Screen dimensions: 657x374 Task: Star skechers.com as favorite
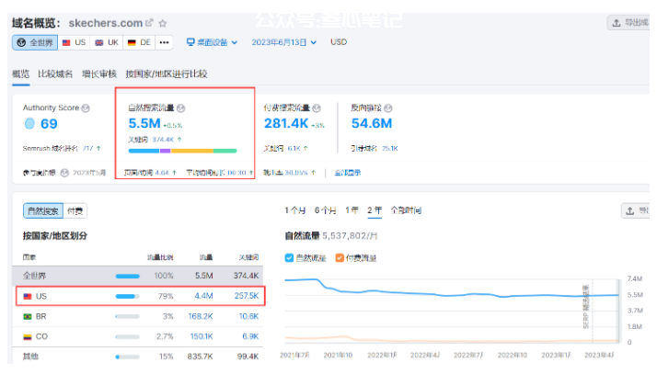point(163,23)
